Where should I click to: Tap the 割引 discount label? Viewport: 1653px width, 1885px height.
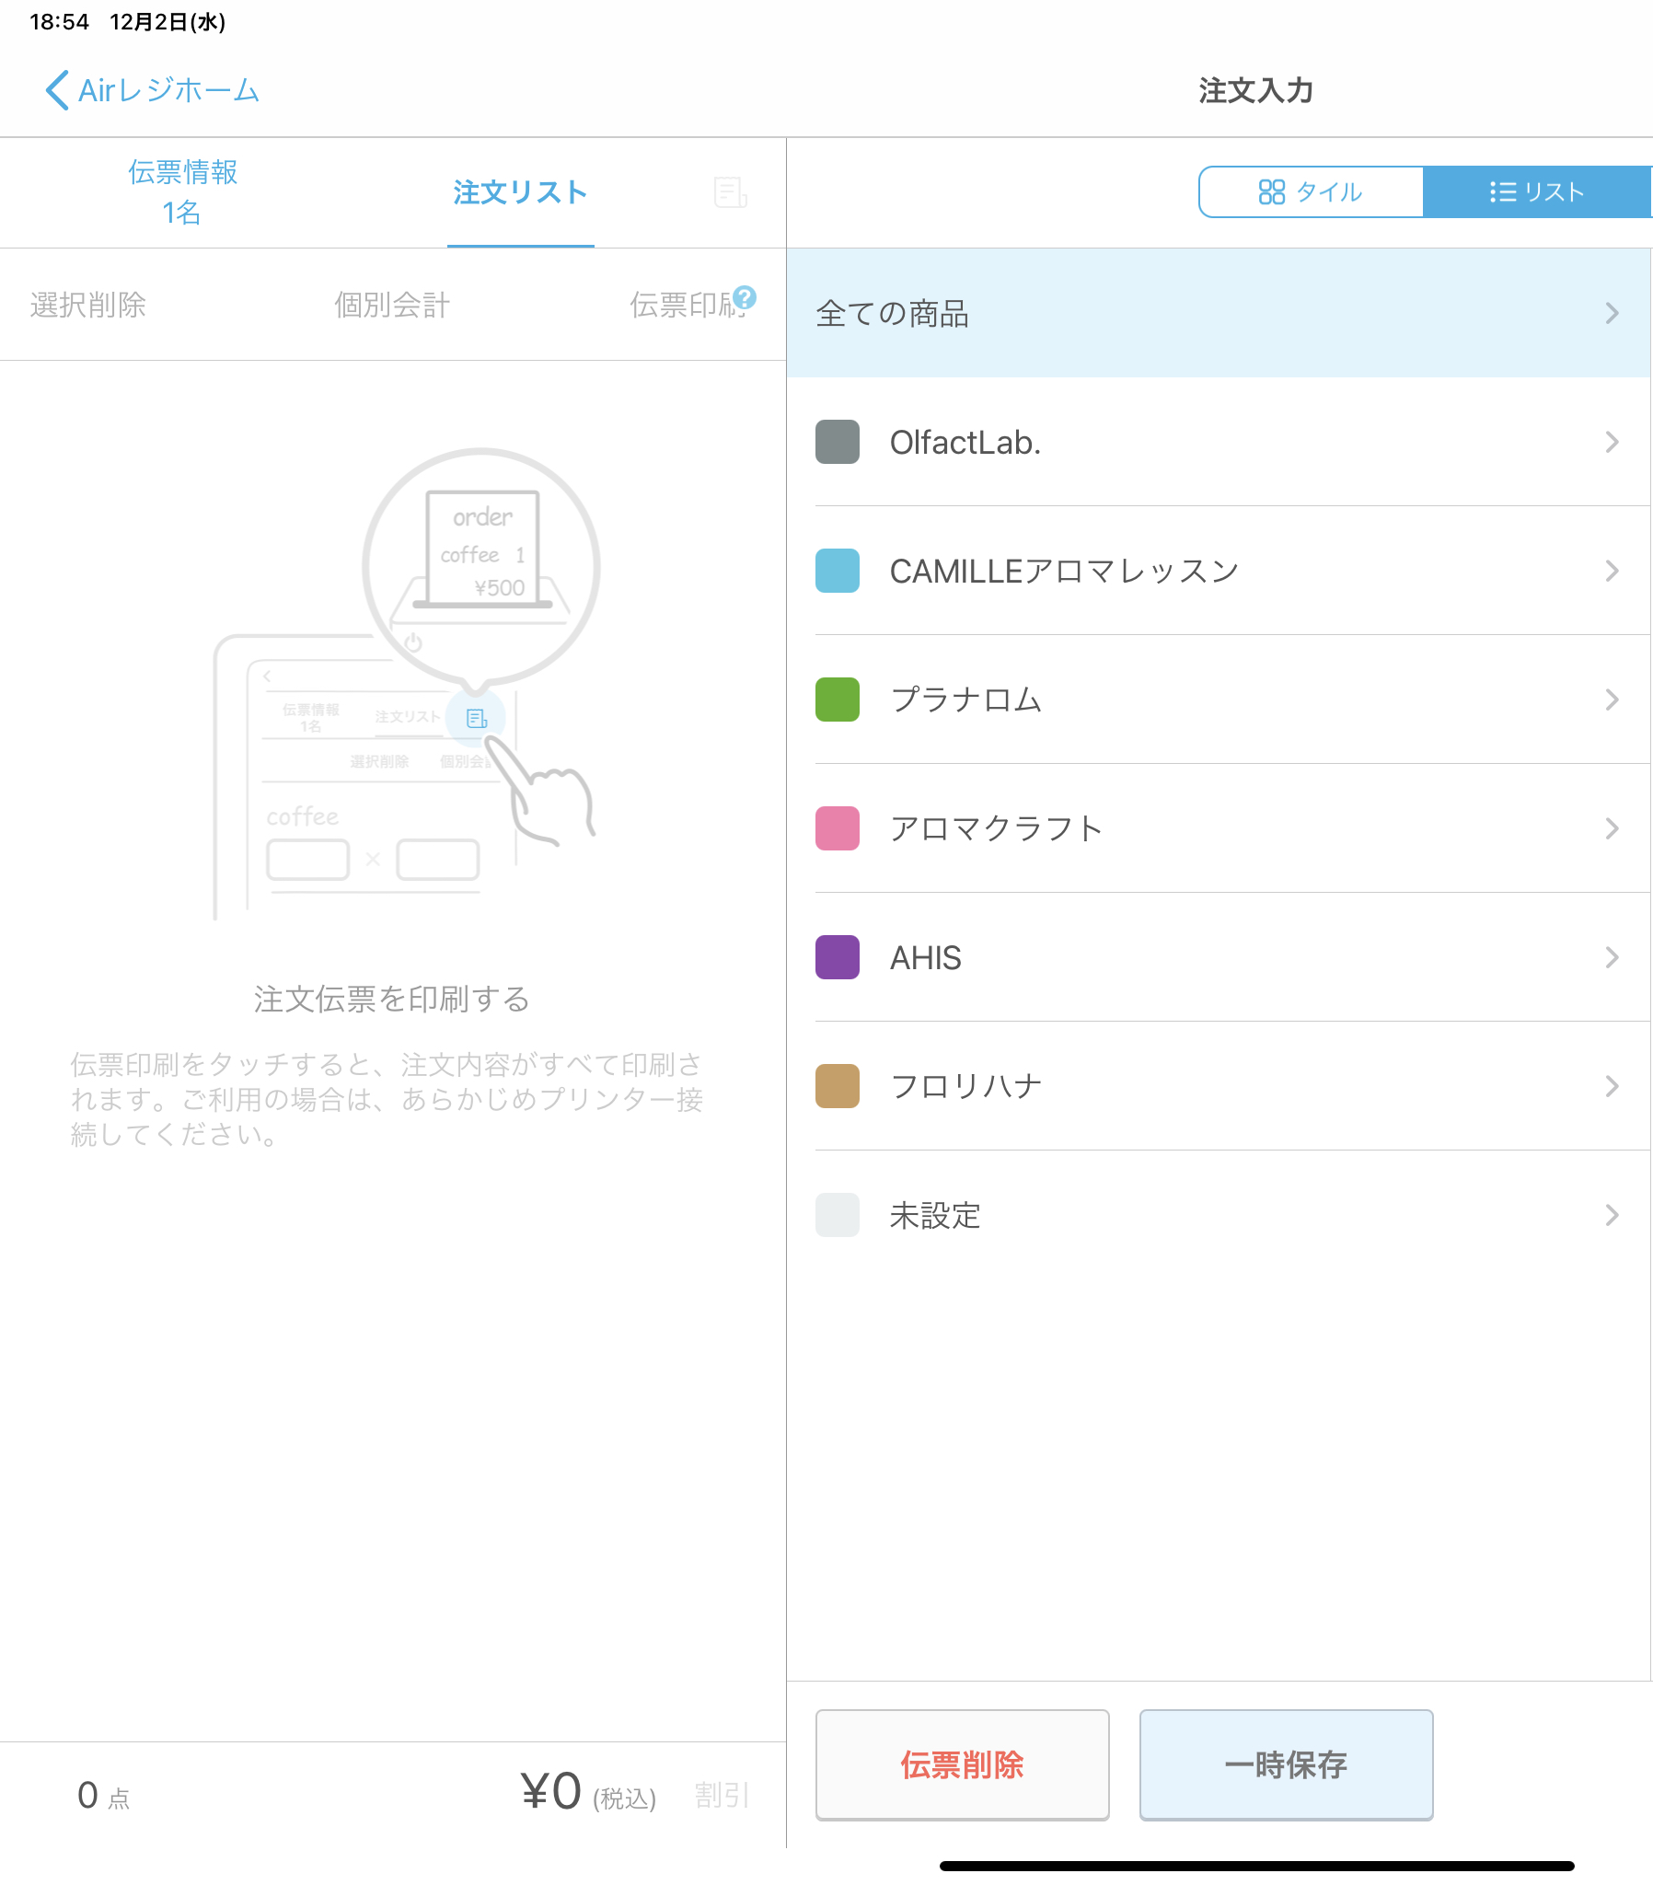[x=721, y=1795]
